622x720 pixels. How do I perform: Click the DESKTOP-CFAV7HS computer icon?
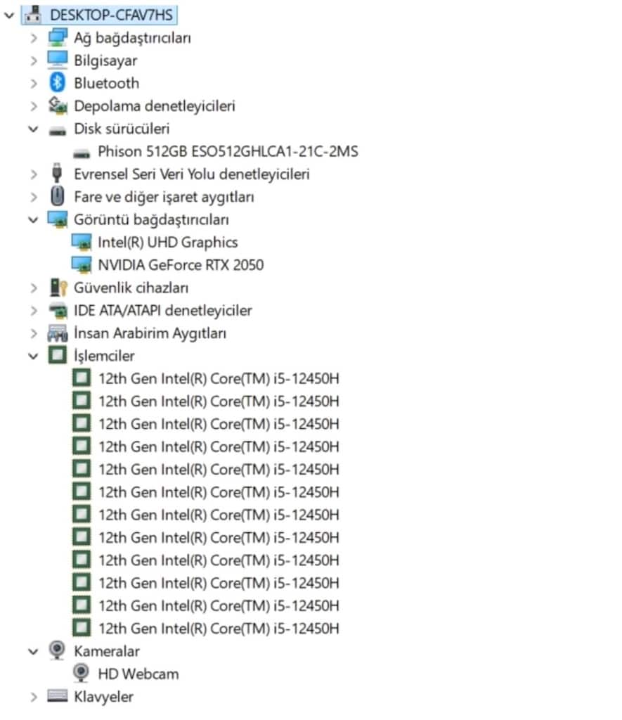[33, 14]
